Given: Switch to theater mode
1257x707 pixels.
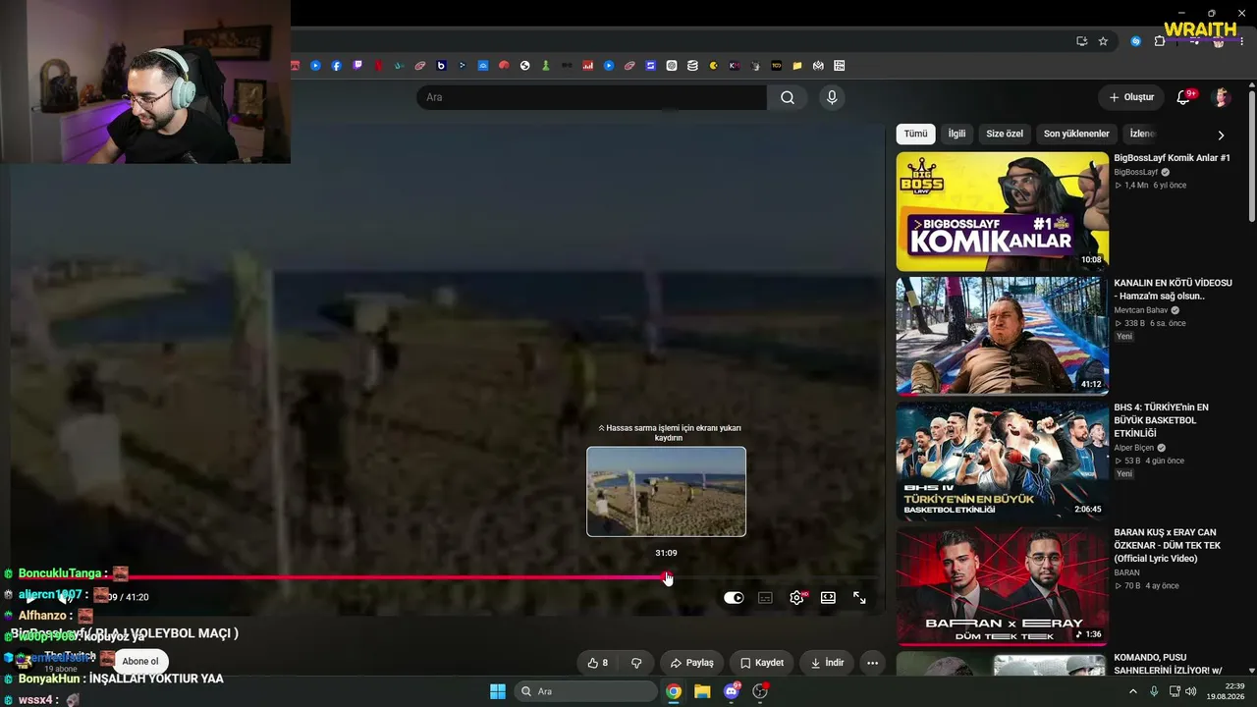Looking at the screenshot, I should (x=828, y=597).
